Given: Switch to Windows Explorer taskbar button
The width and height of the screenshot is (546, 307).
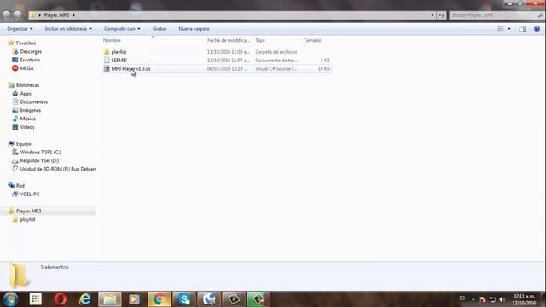Looking at the screenshot, I should point(110,299).
